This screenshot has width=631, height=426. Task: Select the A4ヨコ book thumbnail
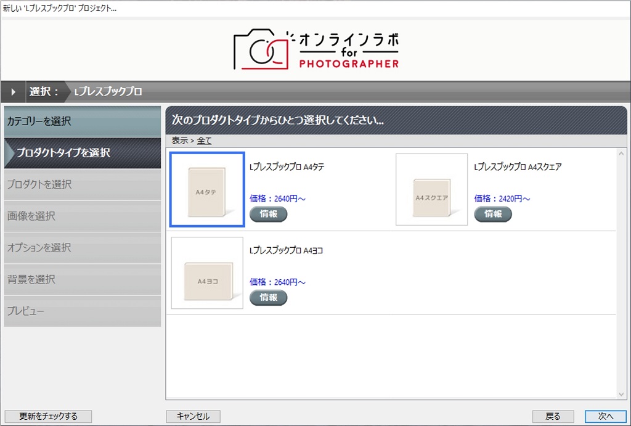pyautogui.click(x=207, y=272)
